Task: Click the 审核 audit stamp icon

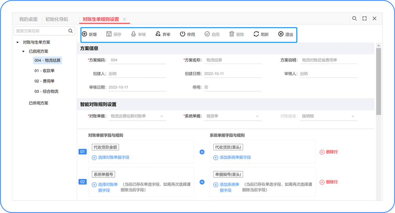Action: (133, 34)
